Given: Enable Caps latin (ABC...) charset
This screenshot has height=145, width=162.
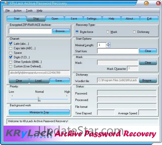Looking at the screenshot, I should 11,48.
